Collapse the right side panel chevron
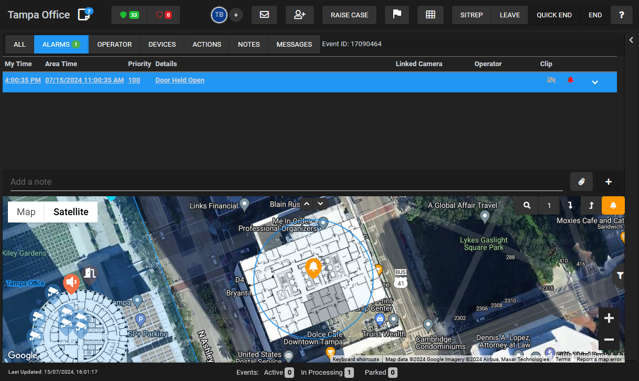The height and width of the screenshot is (381, 639). click(x=632, y=40)
